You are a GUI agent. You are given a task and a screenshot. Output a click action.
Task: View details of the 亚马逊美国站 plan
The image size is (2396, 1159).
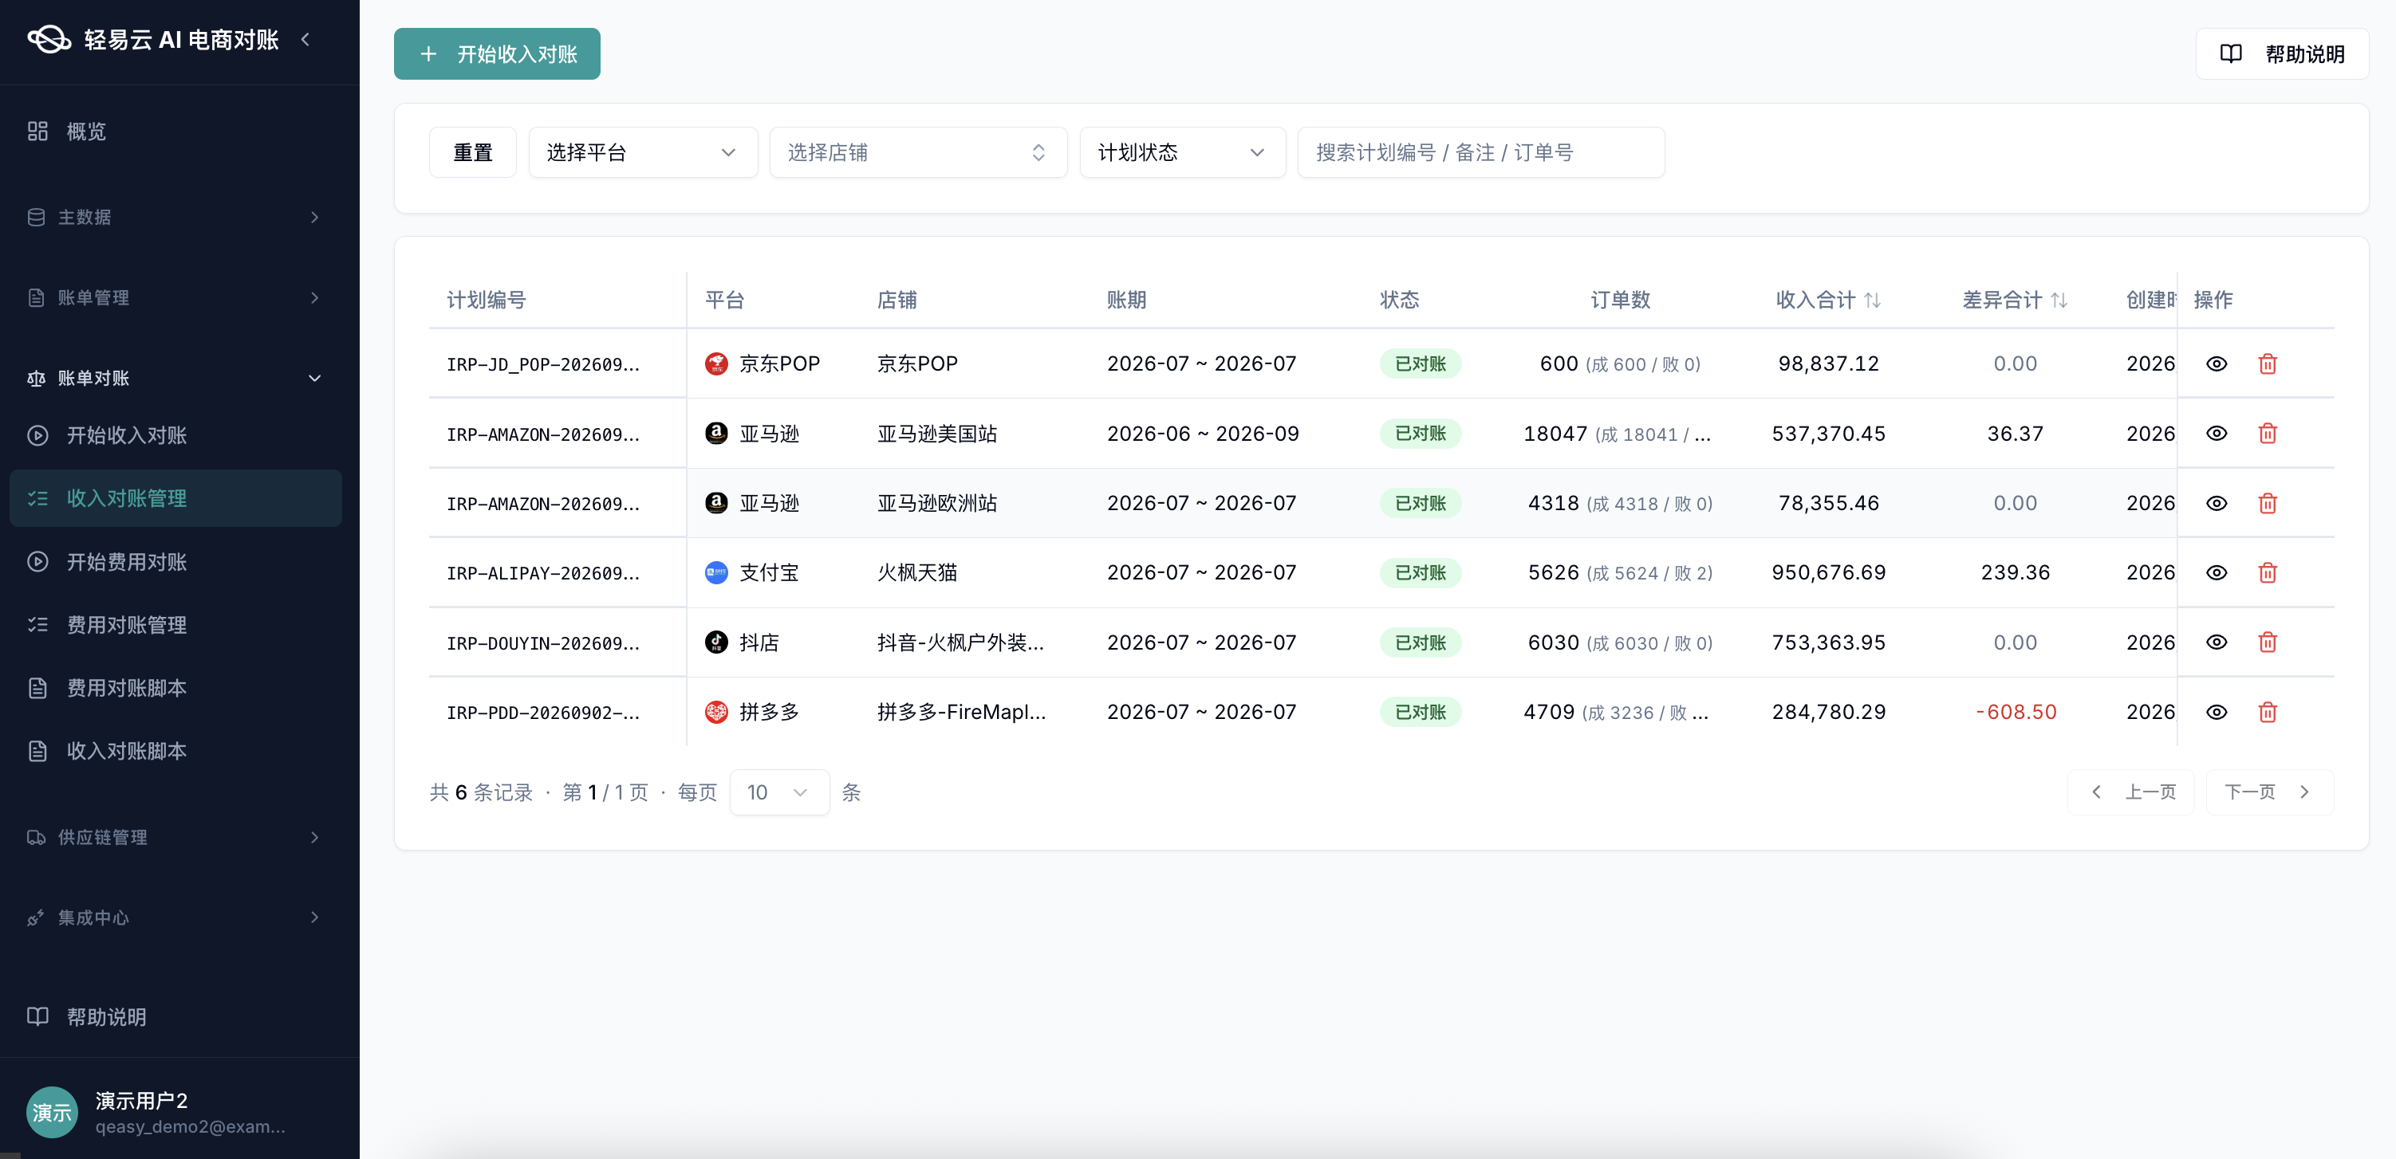(x=2217, y=433)
